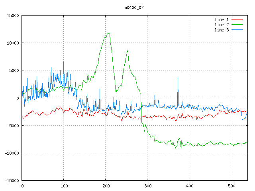Click the -5000 y-axis label
255x191 pixels.
pyautogui.click(x=12, y=125)
